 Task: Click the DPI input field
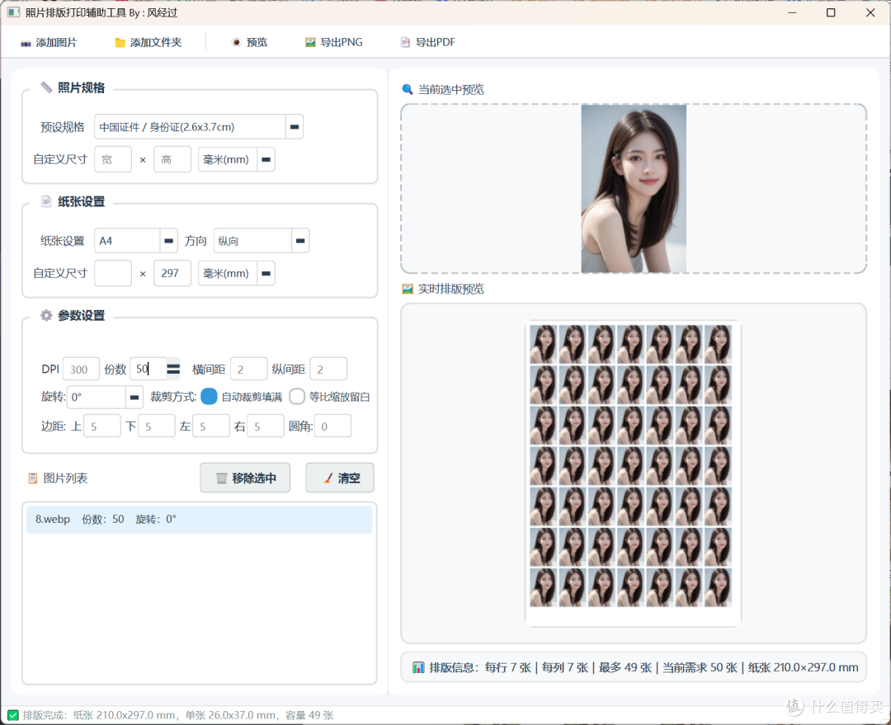[x=81, y=370]
